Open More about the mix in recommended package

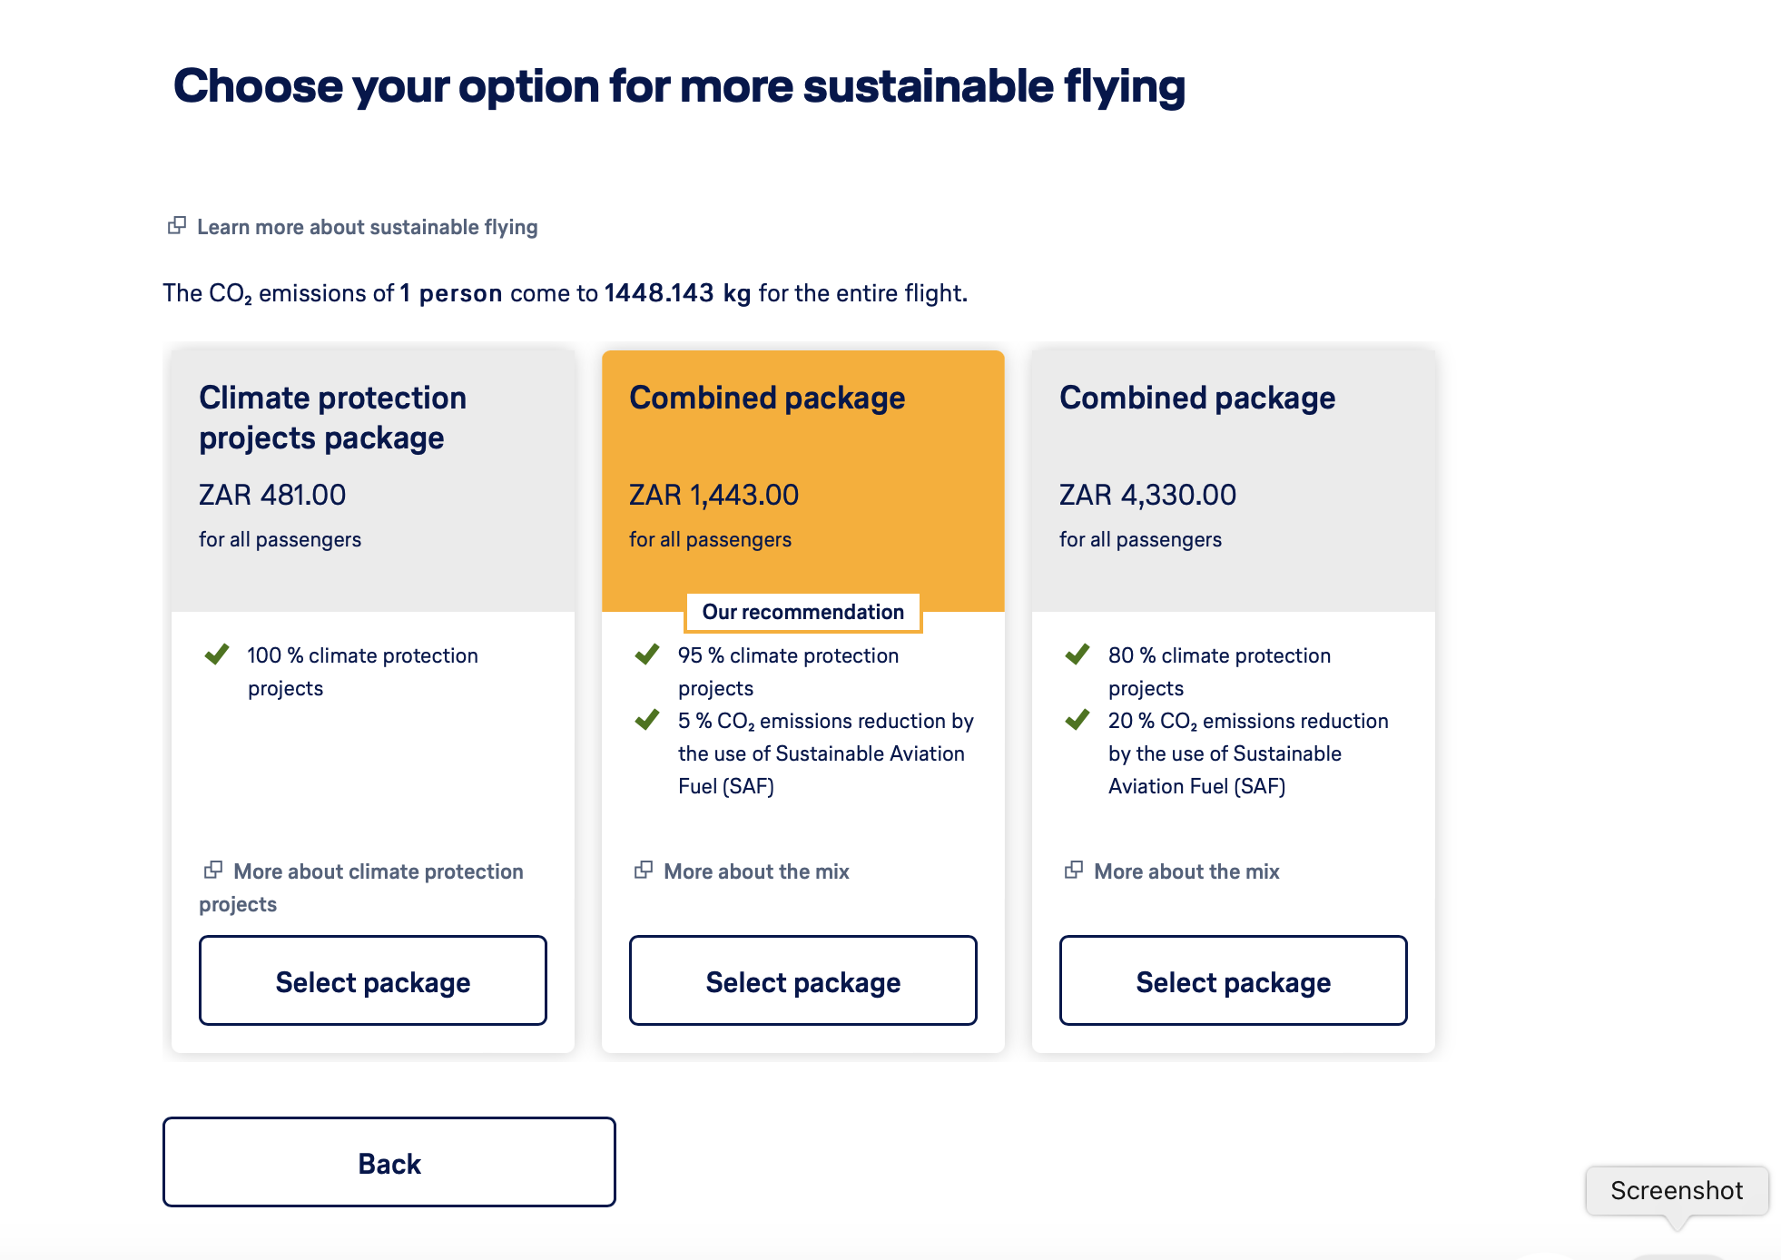tap(756, 871)
